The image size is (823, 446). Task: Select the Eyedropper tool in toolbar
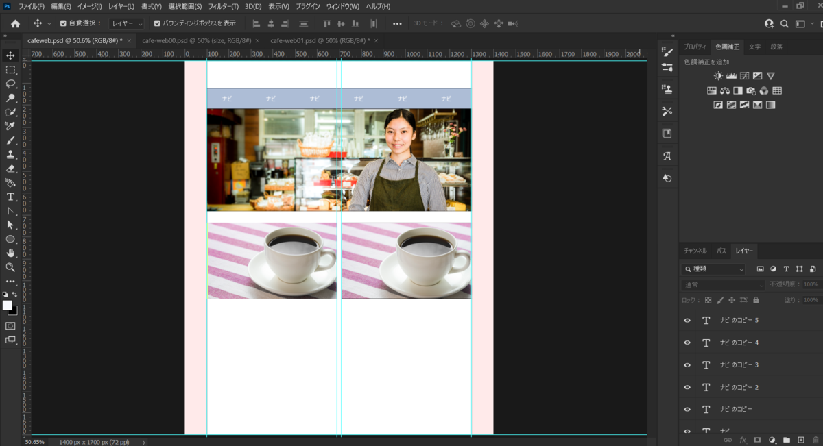tap(10, 126)
